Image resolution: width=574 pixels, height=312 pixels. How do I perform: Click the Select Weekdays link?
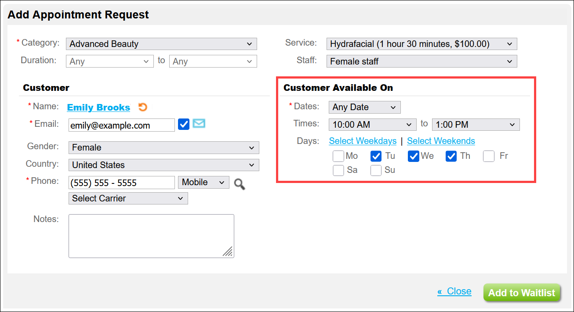[x=363, y=141]
